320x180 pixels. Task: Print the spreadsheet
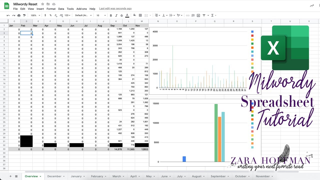(19, 15)
